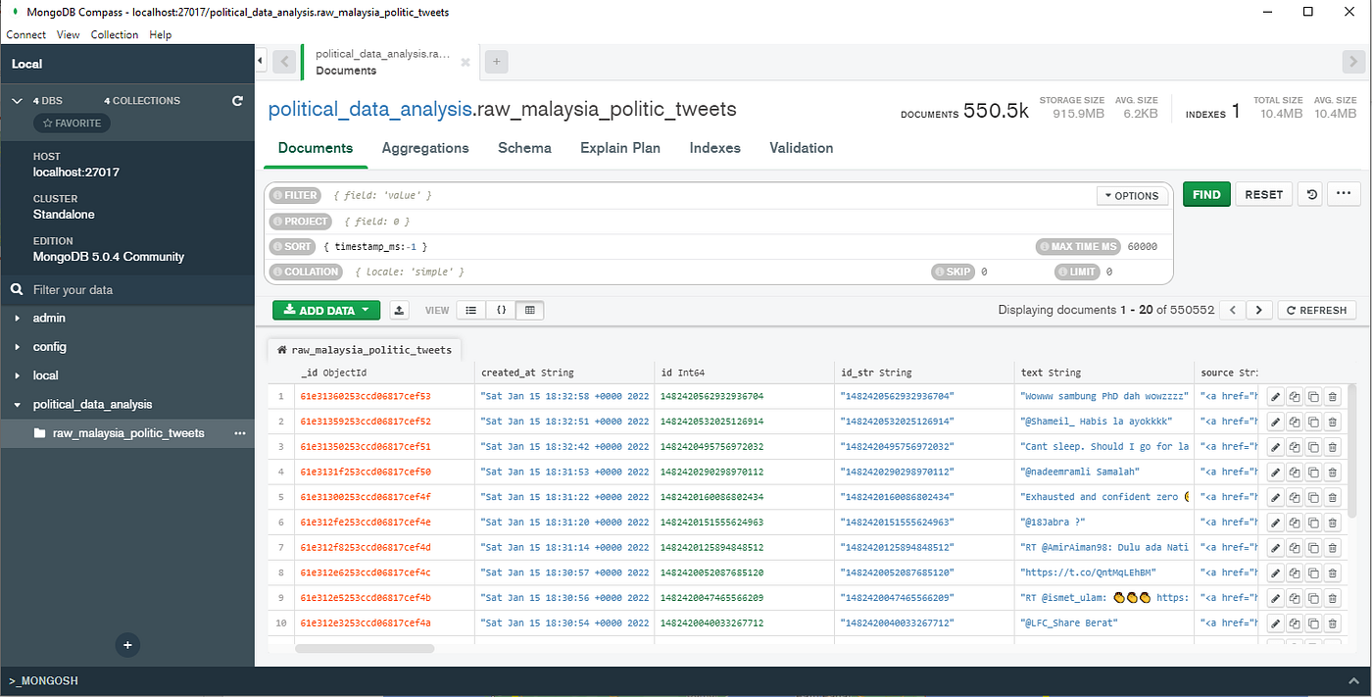Click the RESET button
Image resolution: width=1372 pixels, height=697 pixels.
click(1264, 194)
